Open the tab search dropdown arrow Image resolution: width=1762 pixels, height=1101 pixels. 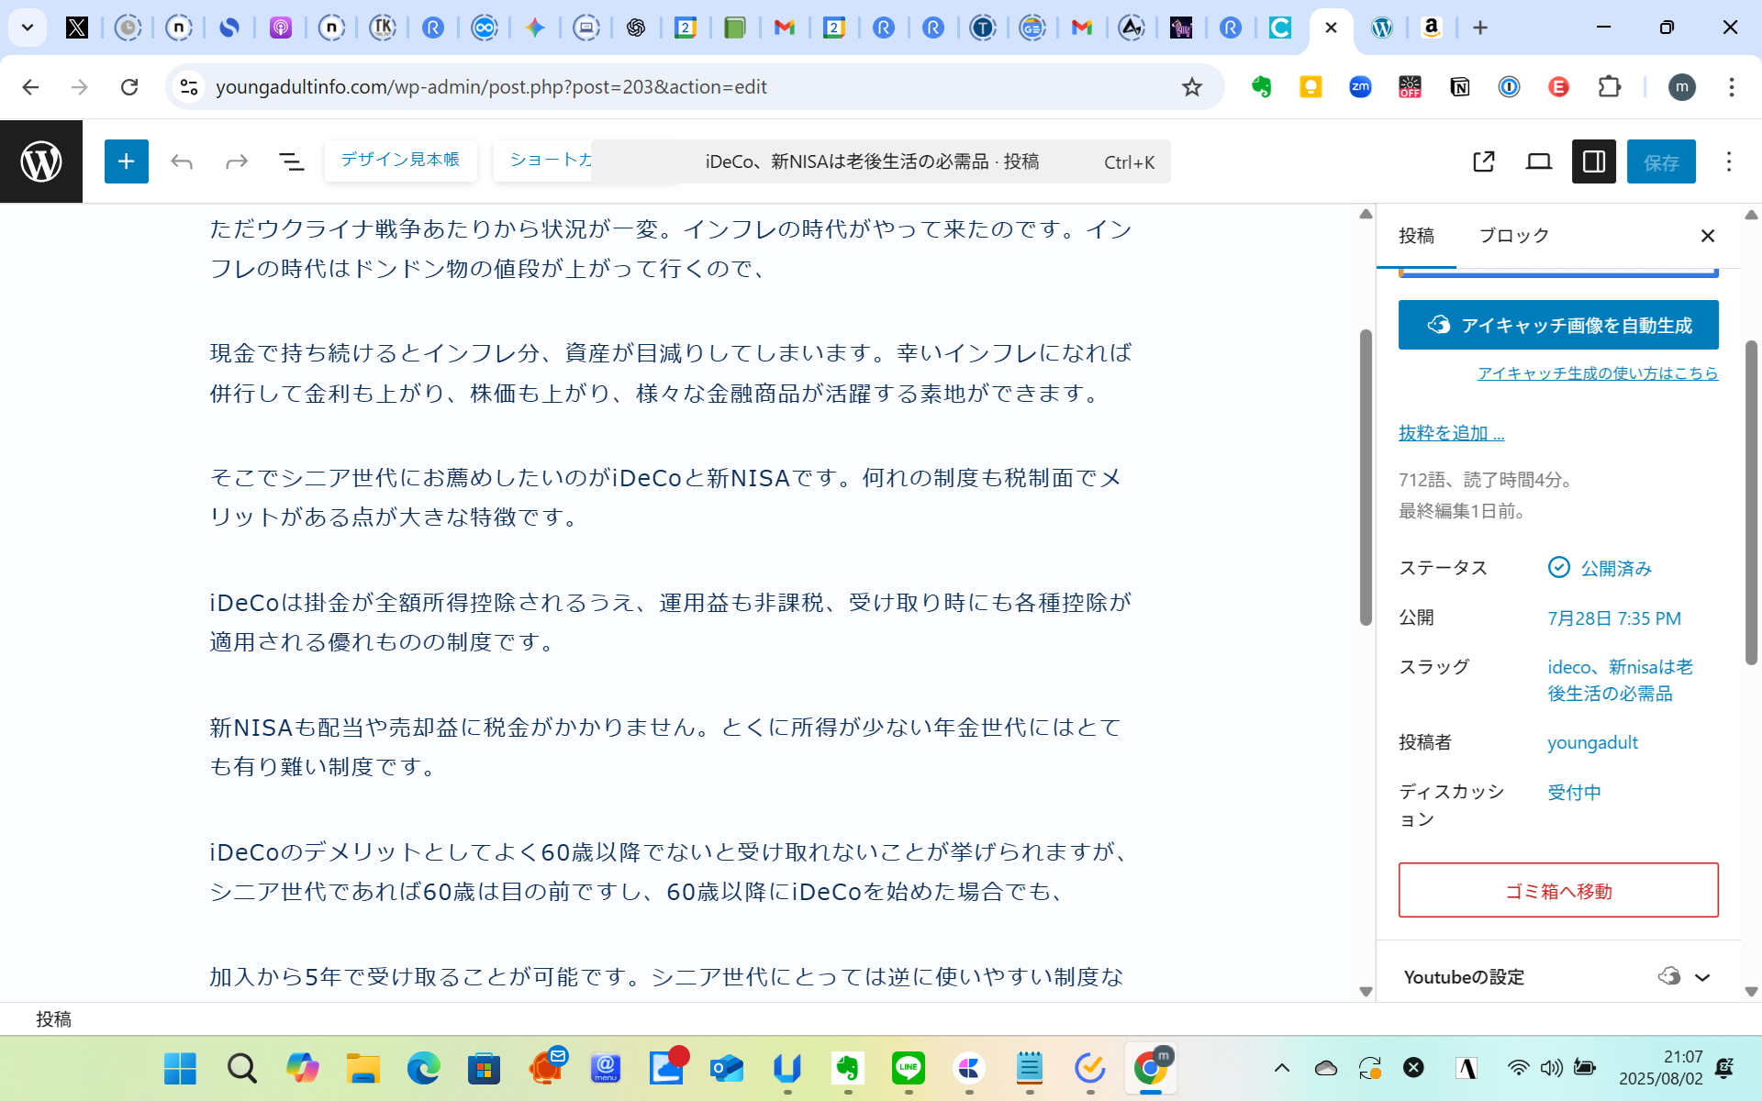28,28
